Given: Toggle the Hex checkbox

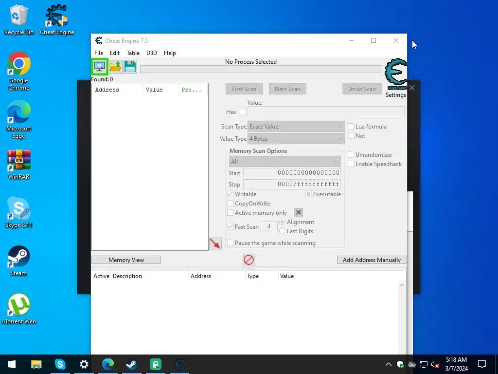Looking at the screenshot, I should click(243, 112).
